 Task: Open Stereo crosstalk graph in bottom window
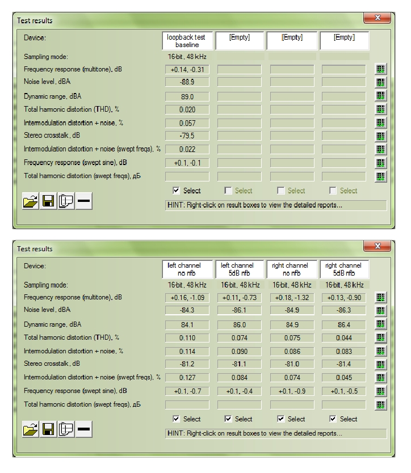point(380,365)
